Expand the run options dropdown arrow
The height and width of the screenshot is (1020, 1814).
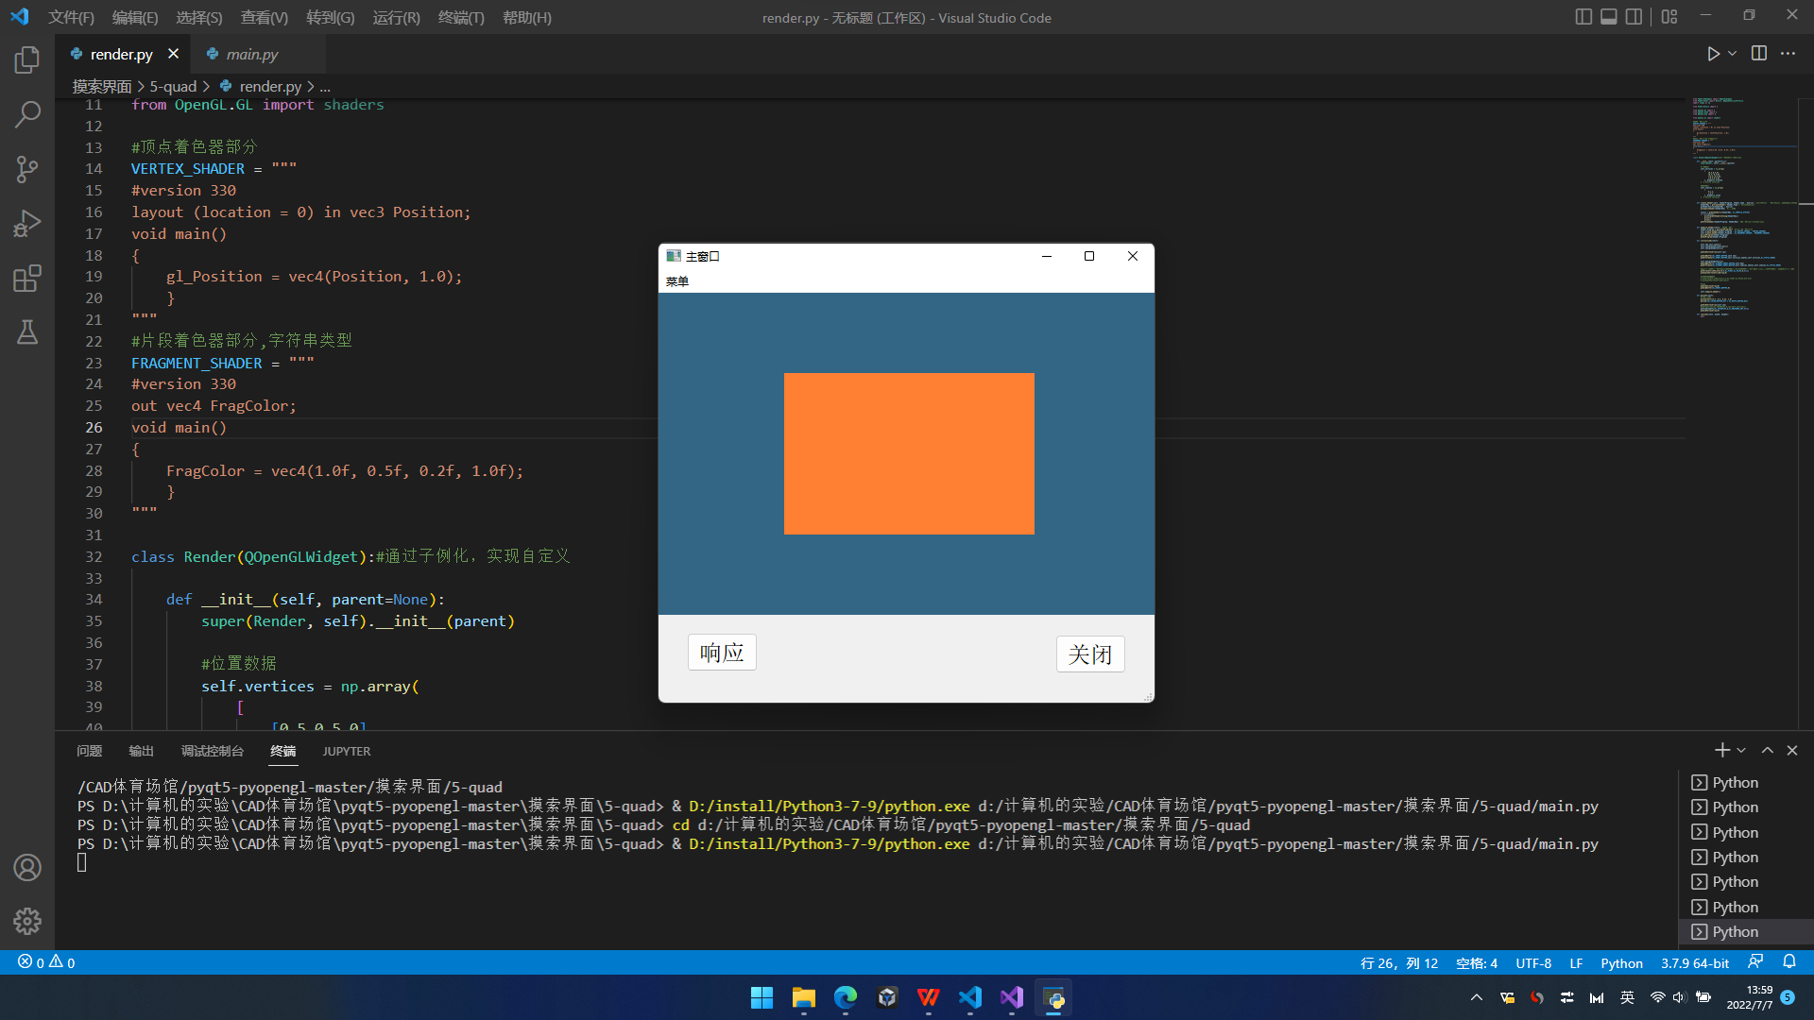[1733, 54]
